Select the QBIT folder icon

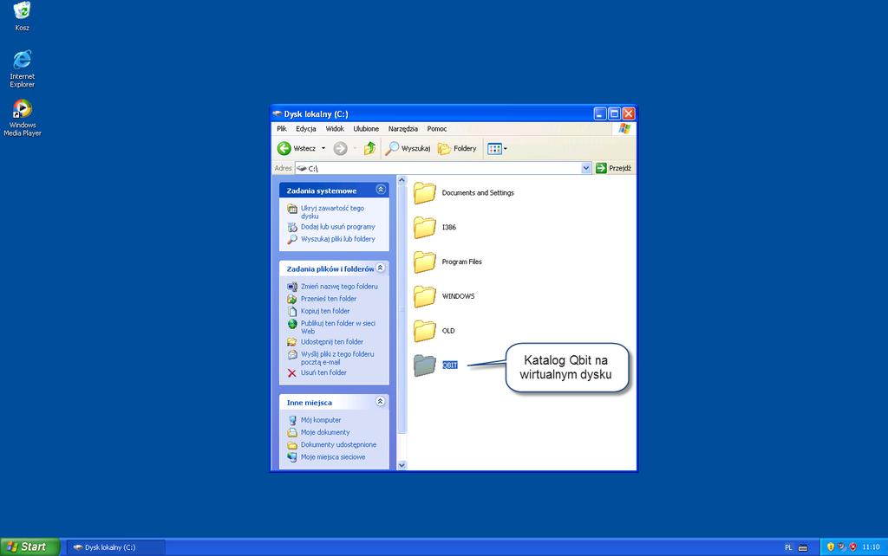click(424, 365)
